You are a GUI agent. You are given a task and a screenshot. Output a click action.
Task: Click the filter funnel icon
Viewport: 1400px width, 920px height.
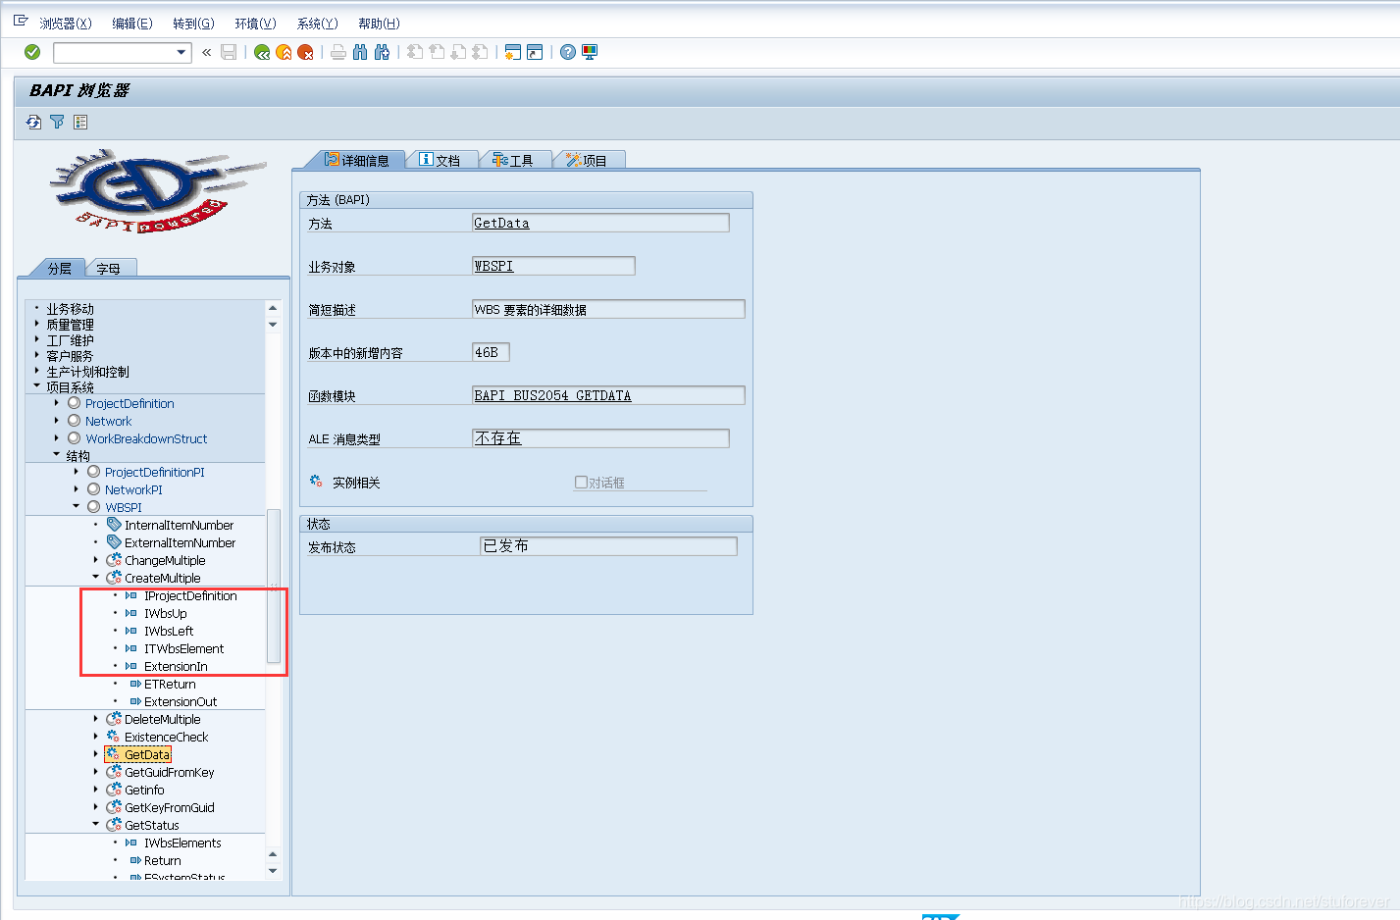pyautogui.click(x=57, y=122)
